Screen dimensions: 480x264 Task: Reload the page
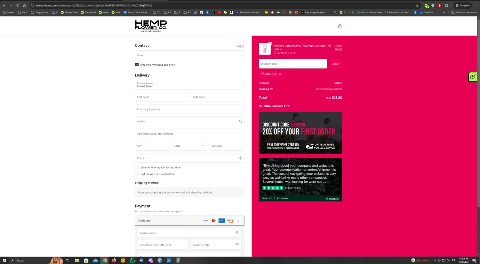pyautogui.click(x=18, y=5)
